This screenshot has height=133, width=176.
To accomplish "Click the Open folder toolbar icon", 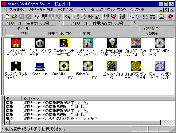I will coord(14,17).
